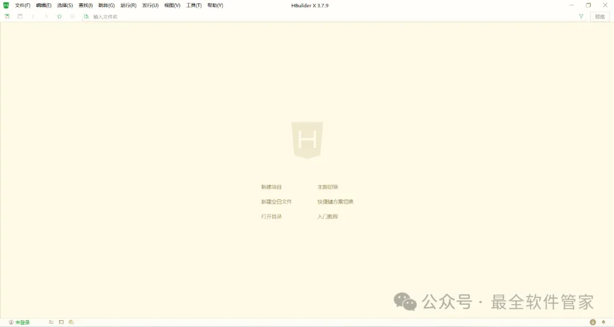Click the third status bar icon next to terminal

(x=71, y=322)
